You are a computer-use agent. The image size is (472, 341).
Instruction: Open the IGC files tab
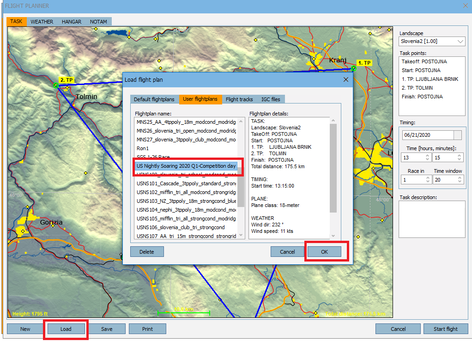click(x=271, y=99)
